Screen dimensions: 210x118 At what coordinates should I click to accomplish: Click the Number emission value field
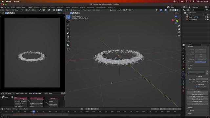[x=200, y=49]
